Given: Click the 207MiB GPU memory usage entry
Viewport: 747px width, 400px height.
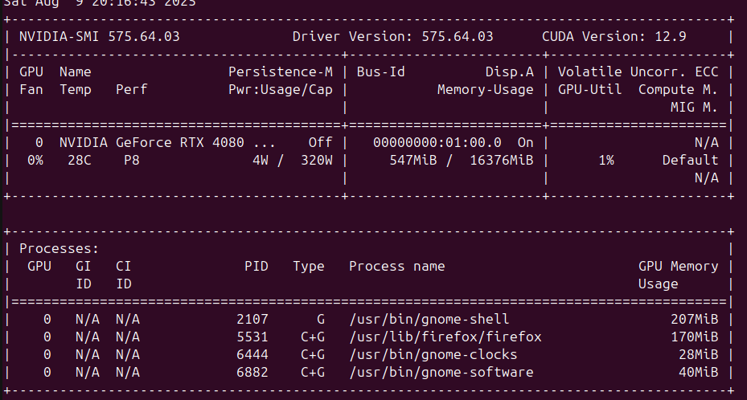Looking at the screenshot, I should click(694, 319).
